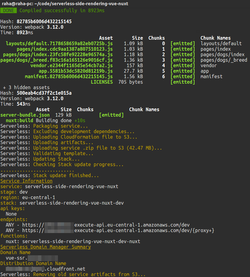Click the first hash value 82785b6006d432215145
Image resolution: width=250 pixels, height=277 pixels.
(44, 21)
